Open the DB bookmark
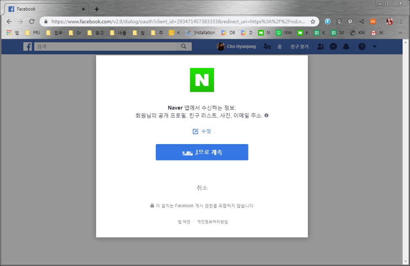410x266 pixels. click(228, 33)
